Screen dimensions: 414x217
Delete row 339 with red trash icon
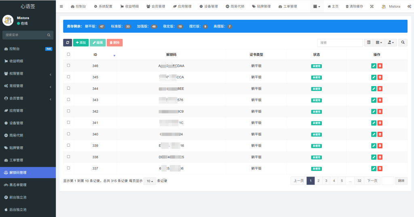[380, 146]
